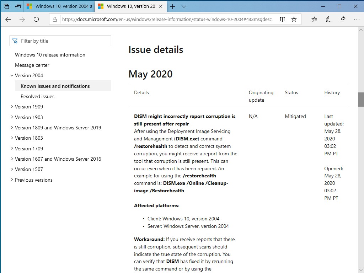Open the Resolved issues page
Viewport: 364px width, 273px height.
click(37, 96)
